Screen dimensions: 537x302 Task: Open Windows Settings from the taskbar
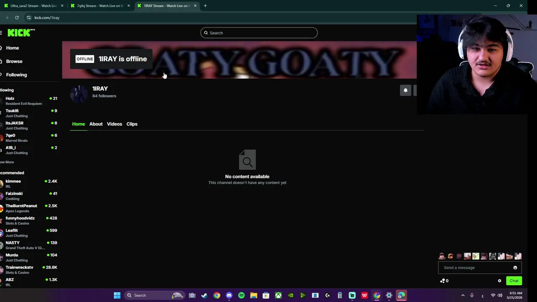click(389, 295)
